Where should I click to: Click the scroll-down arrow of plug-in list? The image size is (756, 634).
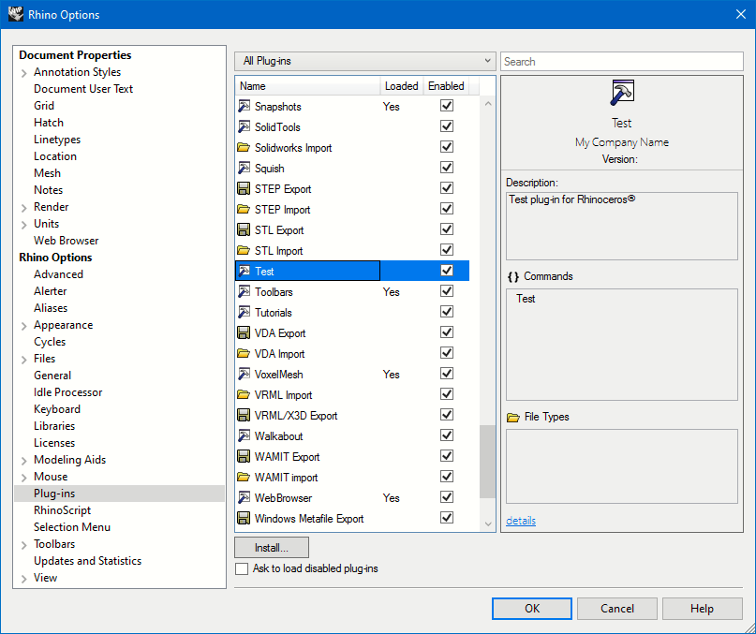(487, 523)
